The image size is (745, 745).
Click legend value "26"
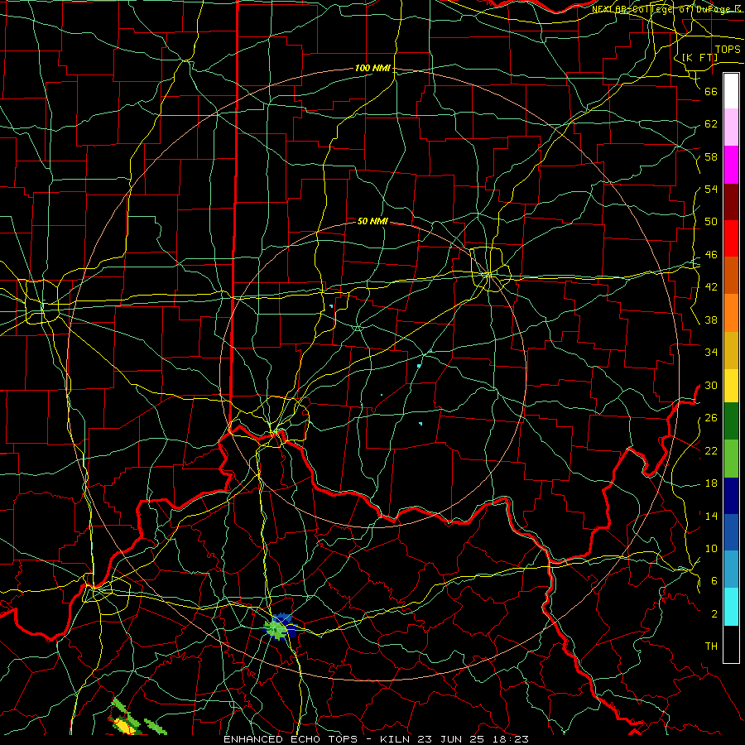pyautogui.click(x=711, y=418)
